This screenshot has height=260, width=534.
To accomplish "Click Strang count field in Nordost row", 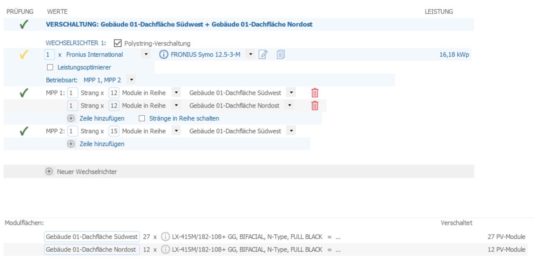I will 73,106.
